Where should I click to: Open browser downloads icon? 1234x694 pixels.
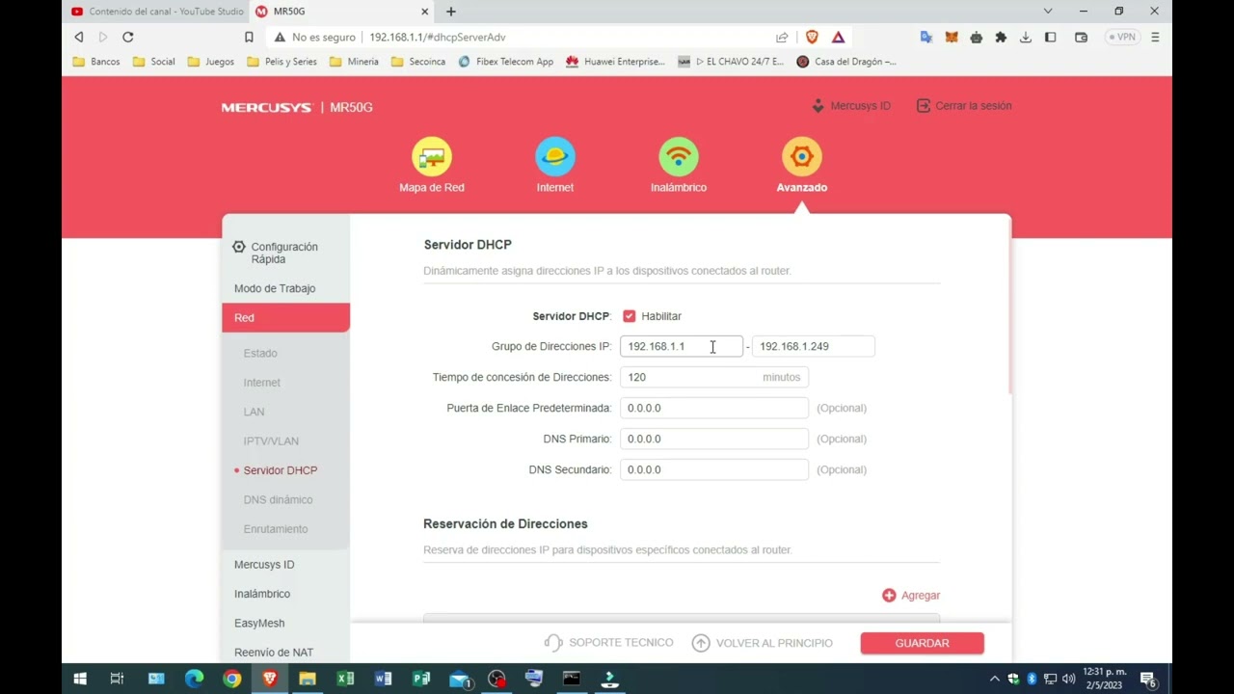(x=1026, y=37)
